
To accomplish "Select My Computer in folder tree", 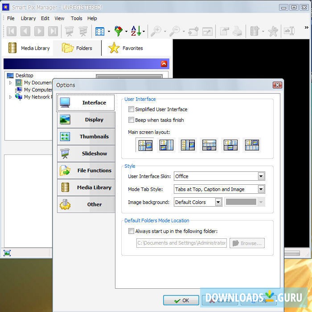I will point(38,90).
